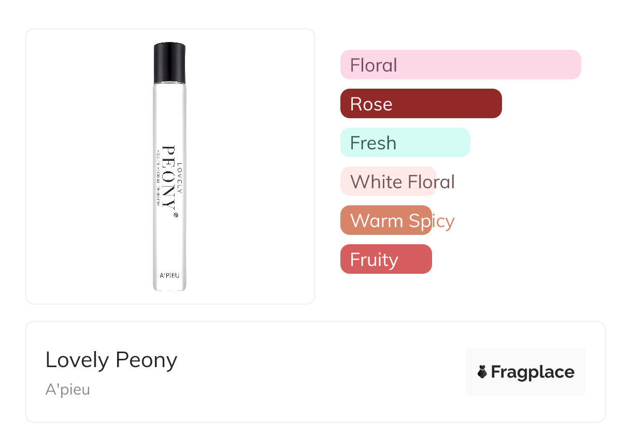
Task: Select the mint Fresh accord bar
Action: click(405, 143)
